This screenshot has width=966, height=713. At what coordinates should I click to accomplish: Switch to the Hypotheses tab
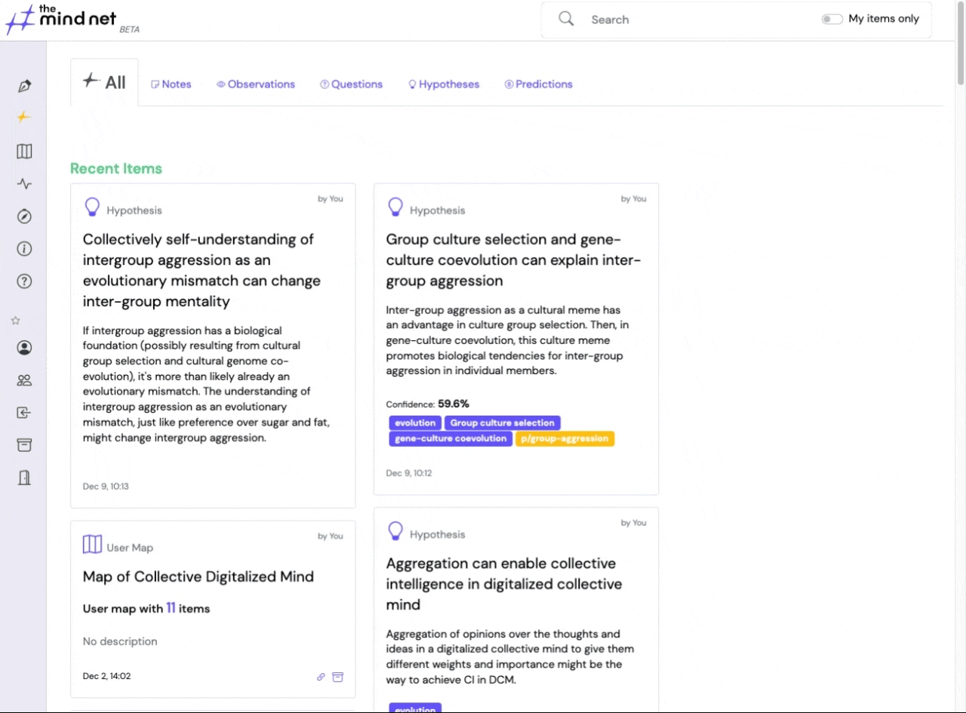point(444,85)
